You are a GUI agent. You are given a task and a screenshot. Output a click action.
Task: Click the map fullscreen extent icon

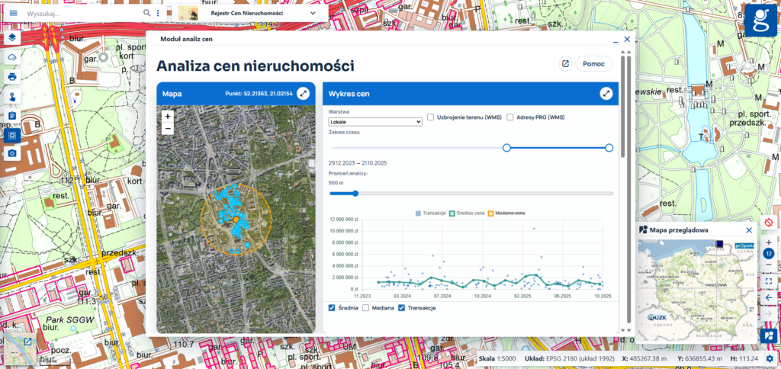769,281
